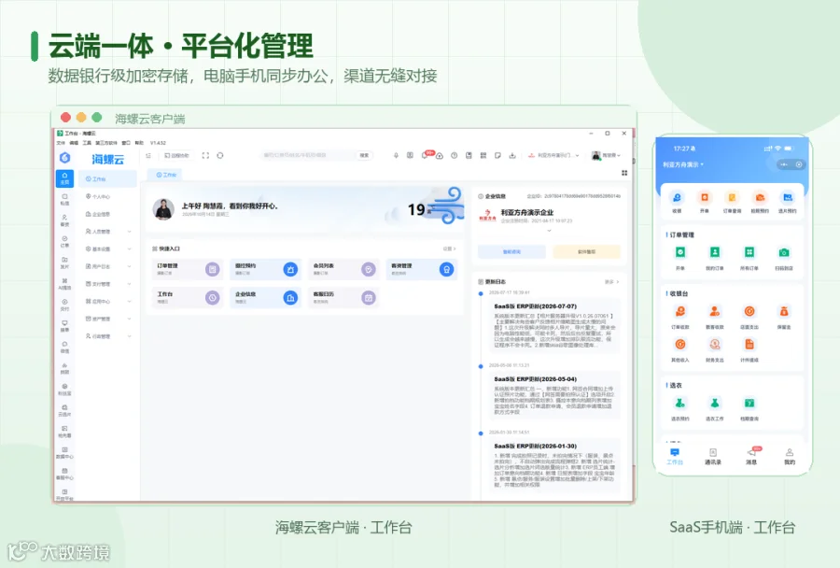This screenshot has width=840, height=568.
Task: Switch to 通讯录 tab on the phone
Action: pyautogui.click(x=713, y=457)
